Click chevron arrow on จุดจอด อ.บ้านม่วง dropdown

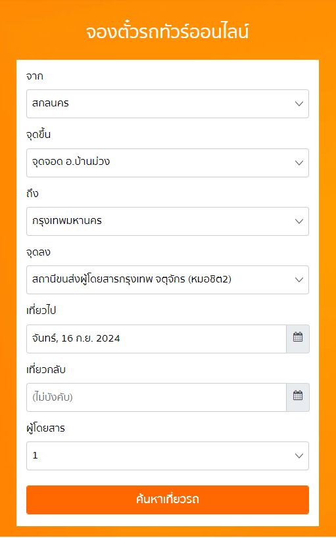click(299, 163)
